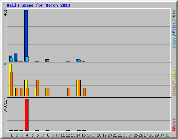Image resolution: width=178 pixels, height=139 pixels.
Task: Click the cyan 'Pages' legend label
Action: [x=174, y=42]
